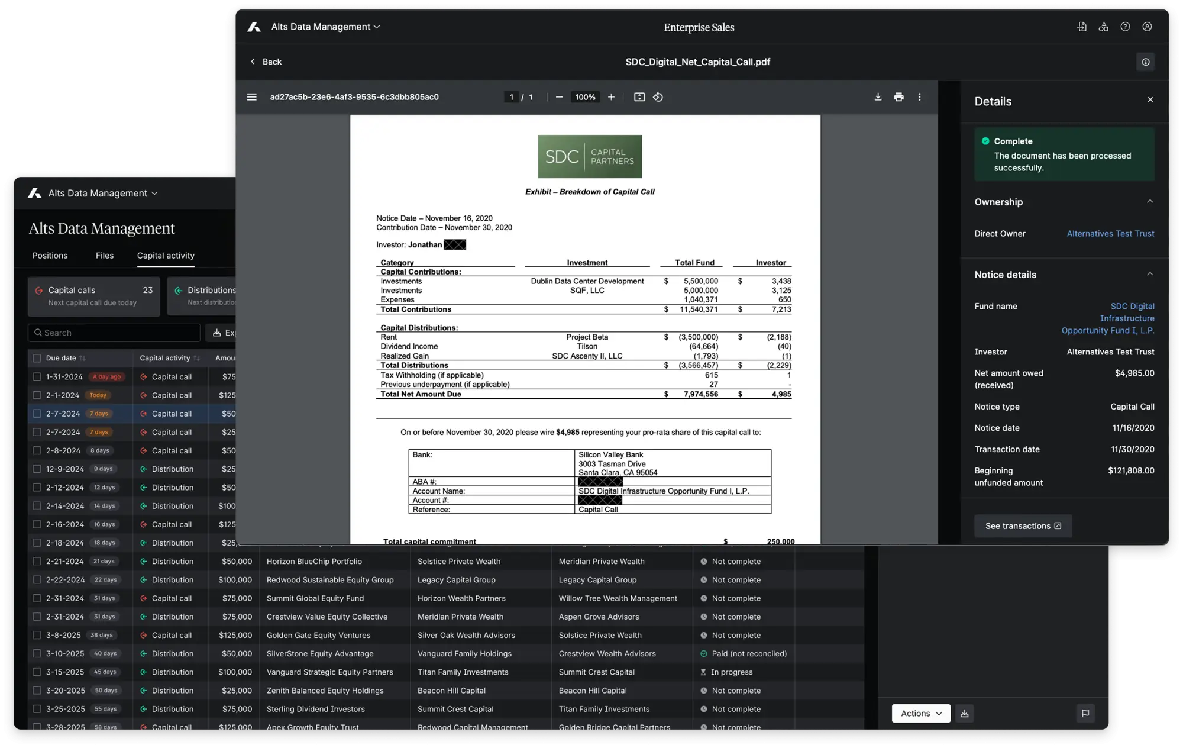Sort by Due date column arrows
This screenshot has width=1183, height=748.
pos(82,358)
